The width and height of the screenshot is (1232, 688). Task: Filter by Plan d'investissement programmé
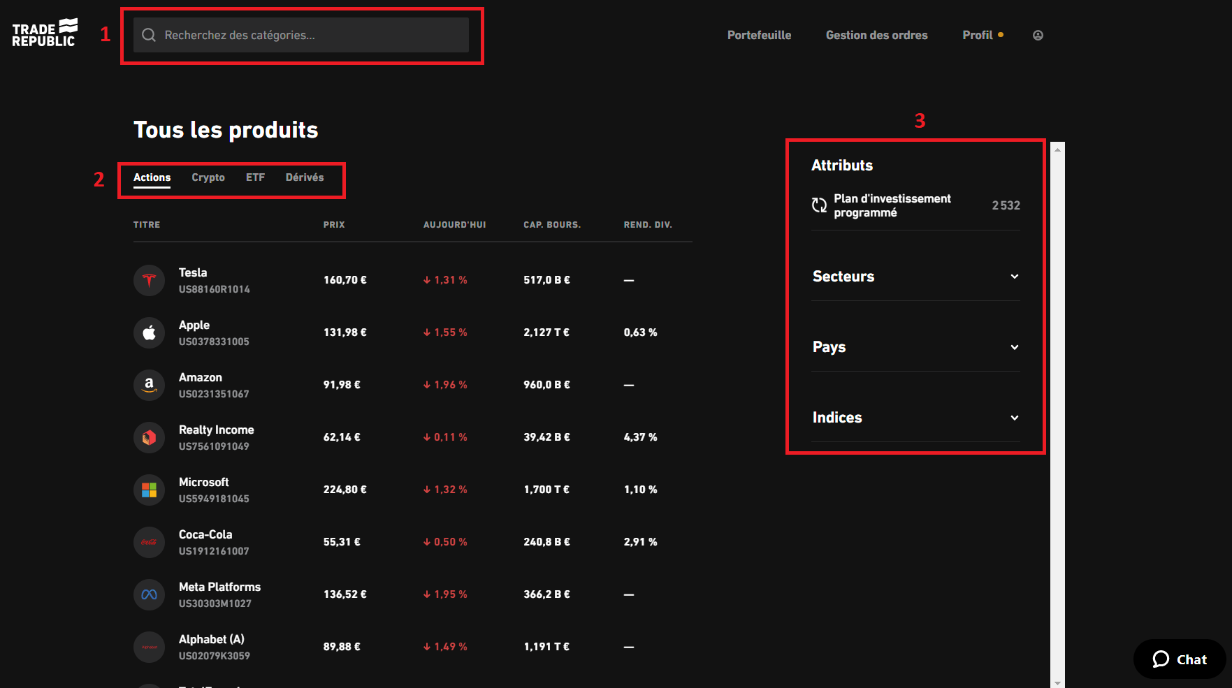point(915,205)
